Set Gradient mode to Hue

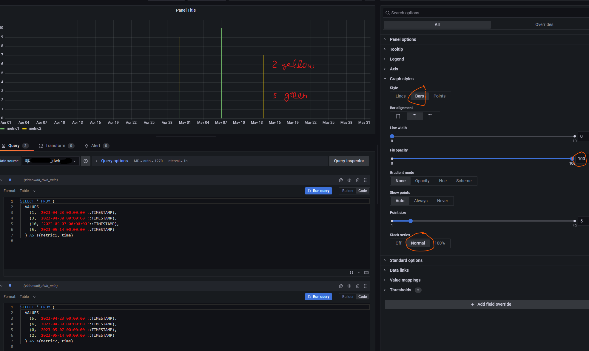(443, 181)
